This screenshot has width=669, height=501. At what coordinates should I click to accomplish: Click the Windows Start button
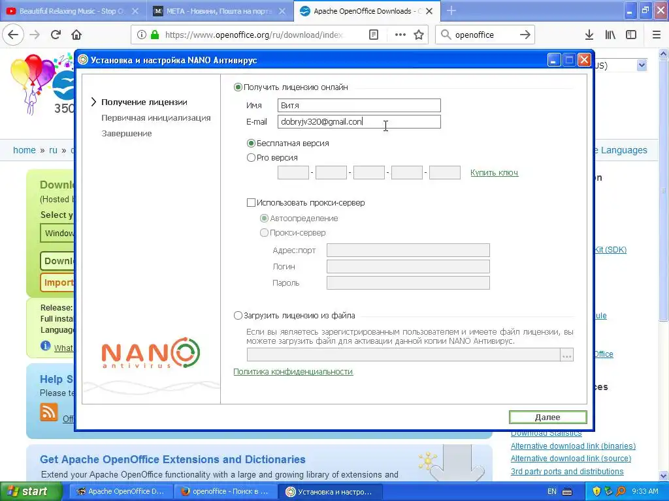(x=31, y=491)
